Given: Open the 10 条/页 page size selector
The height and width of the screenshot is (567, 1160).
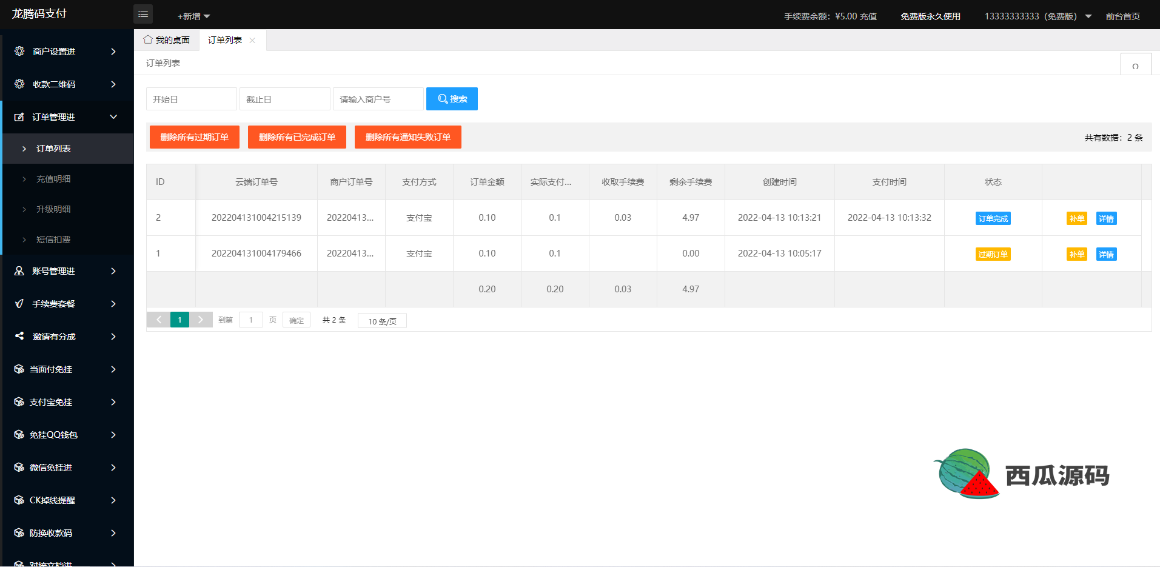Looking at the screenshot, I should [x=382, y=321].
